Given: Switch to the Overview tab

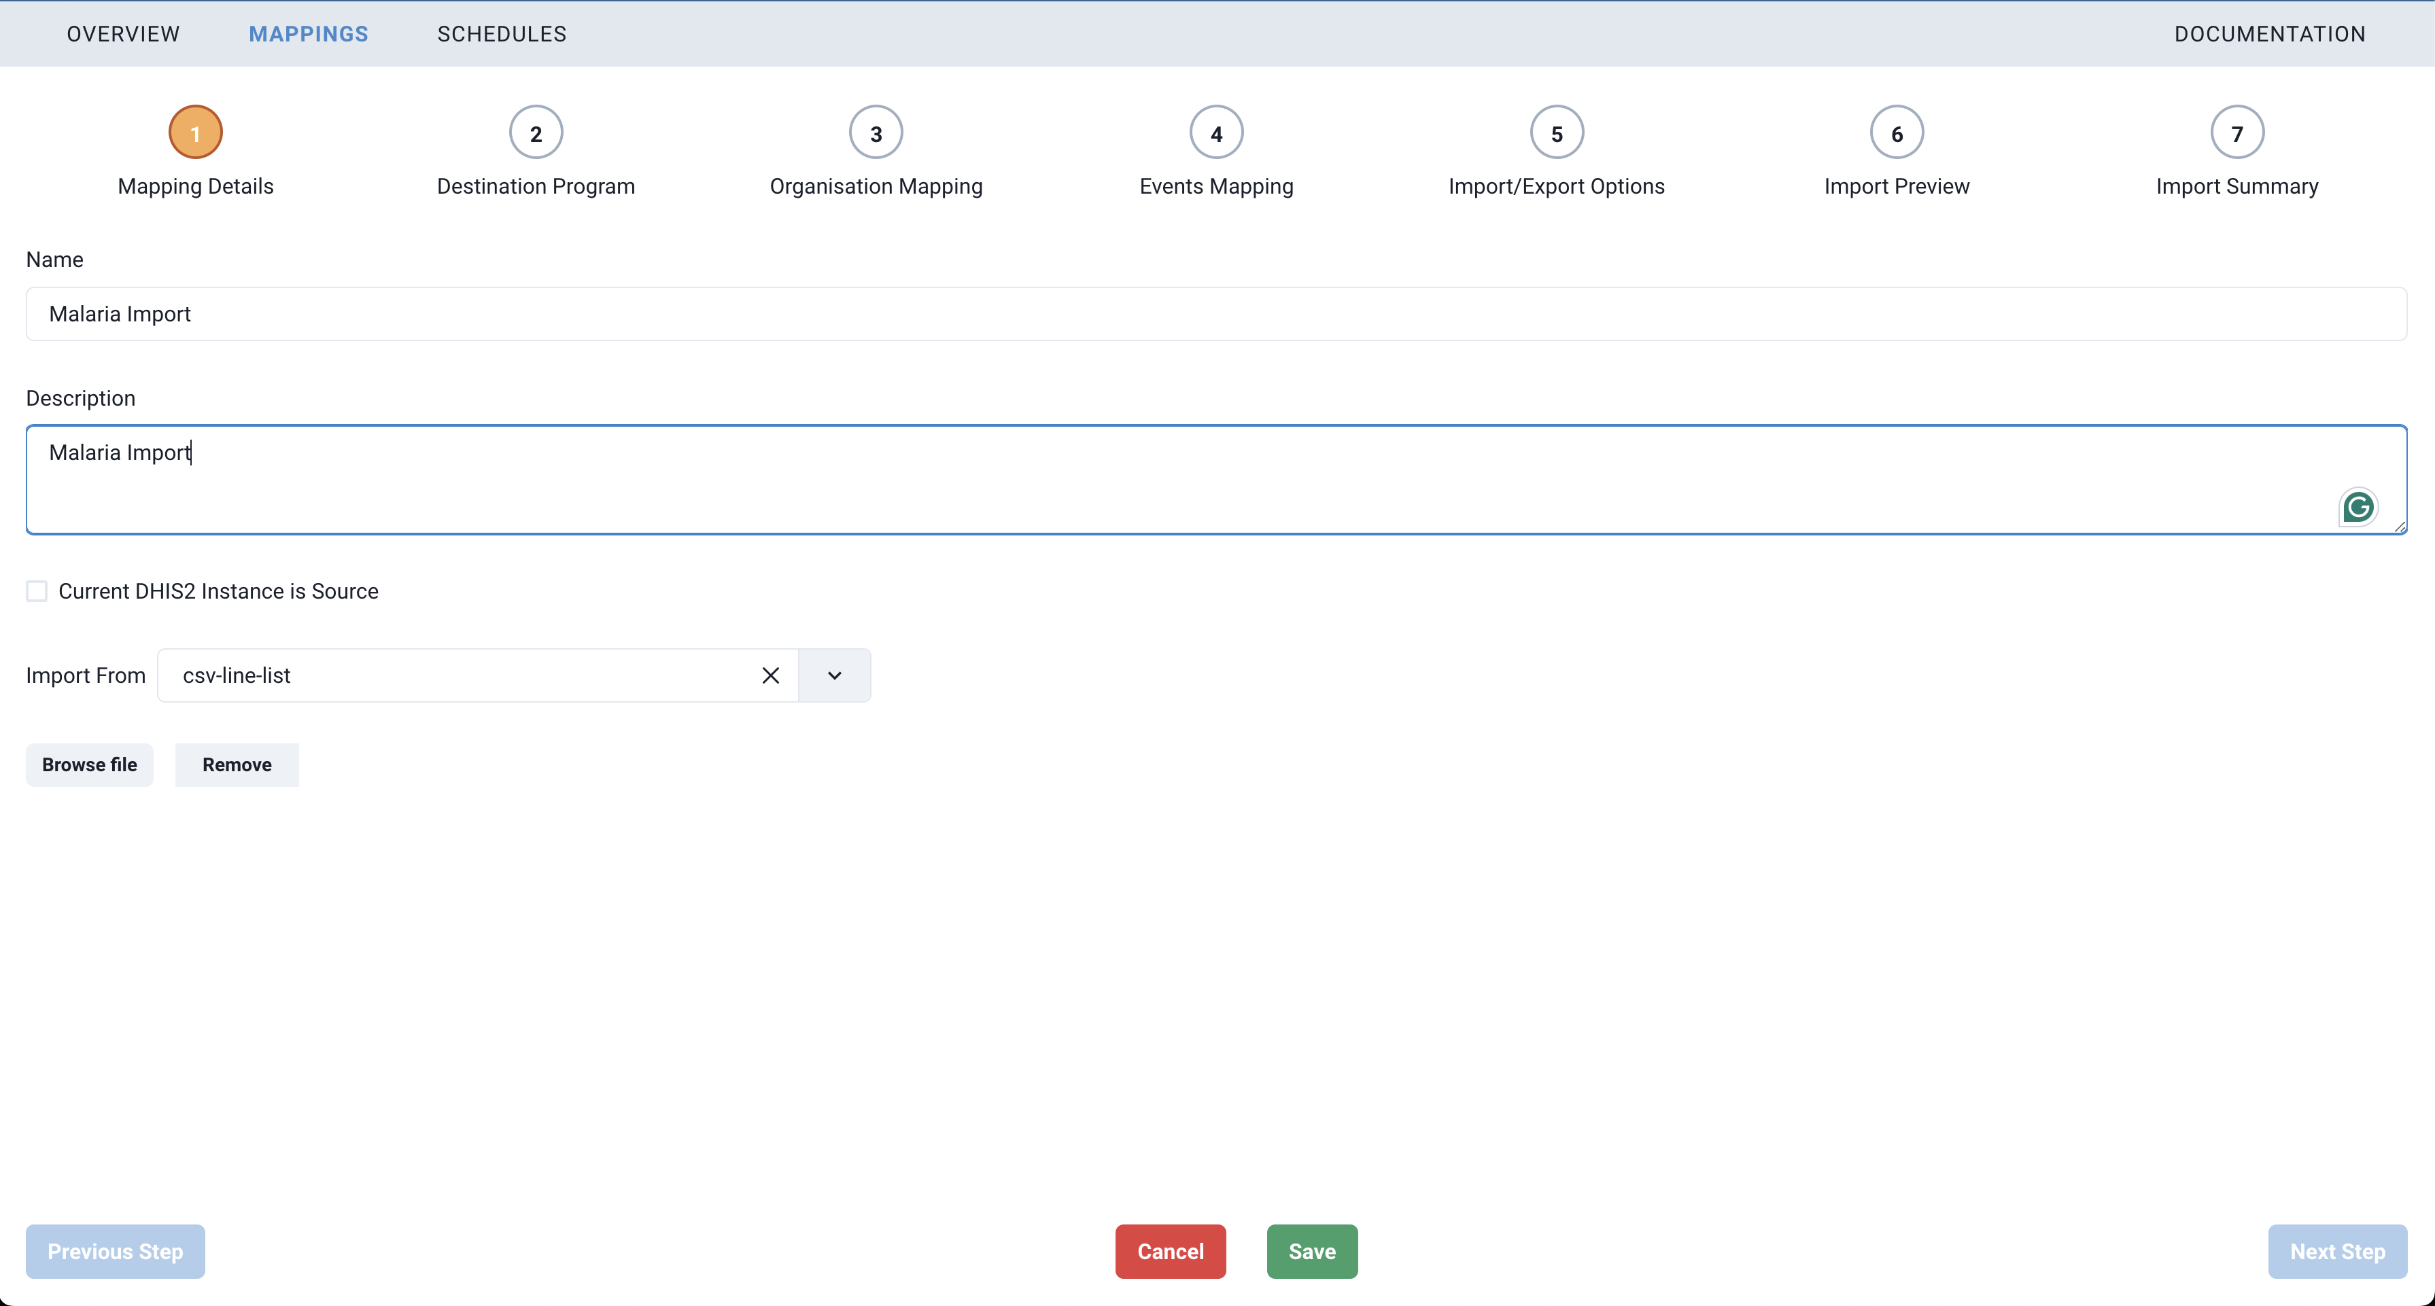Looking at the screenshot, I should tap(123, 34).
